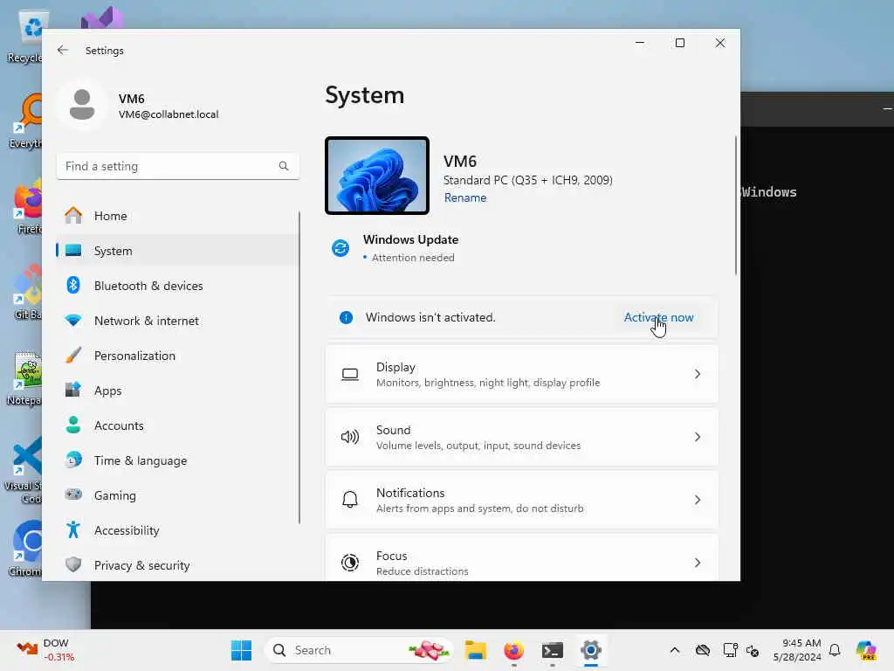Click the System page vertical scrollbar

(735, 205)
